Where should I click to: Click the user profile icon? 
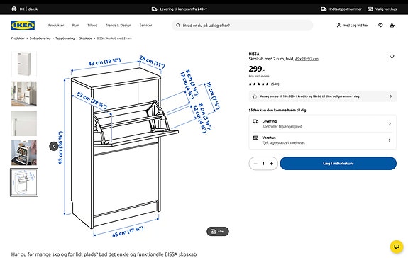pos(338,26)
